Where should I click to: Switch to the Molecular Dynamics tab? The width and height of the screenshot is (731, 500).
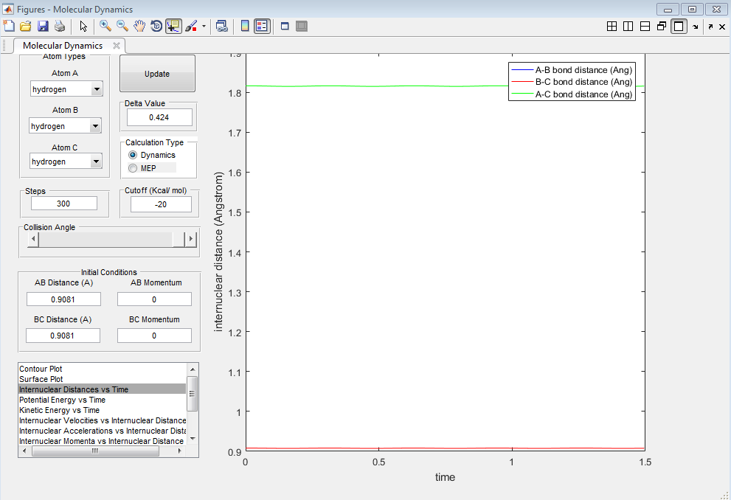point(63,46)
